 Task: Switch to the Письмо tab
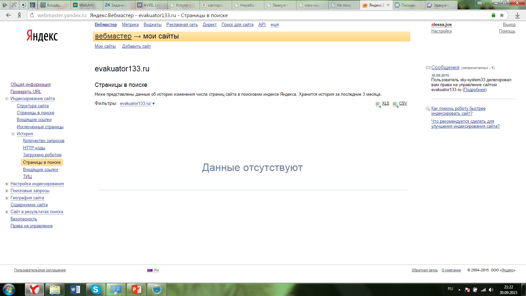pos(408,5)
